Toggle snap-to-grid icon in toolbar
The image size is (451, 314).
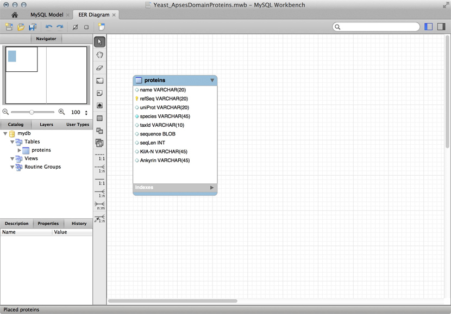pos(86,27)
